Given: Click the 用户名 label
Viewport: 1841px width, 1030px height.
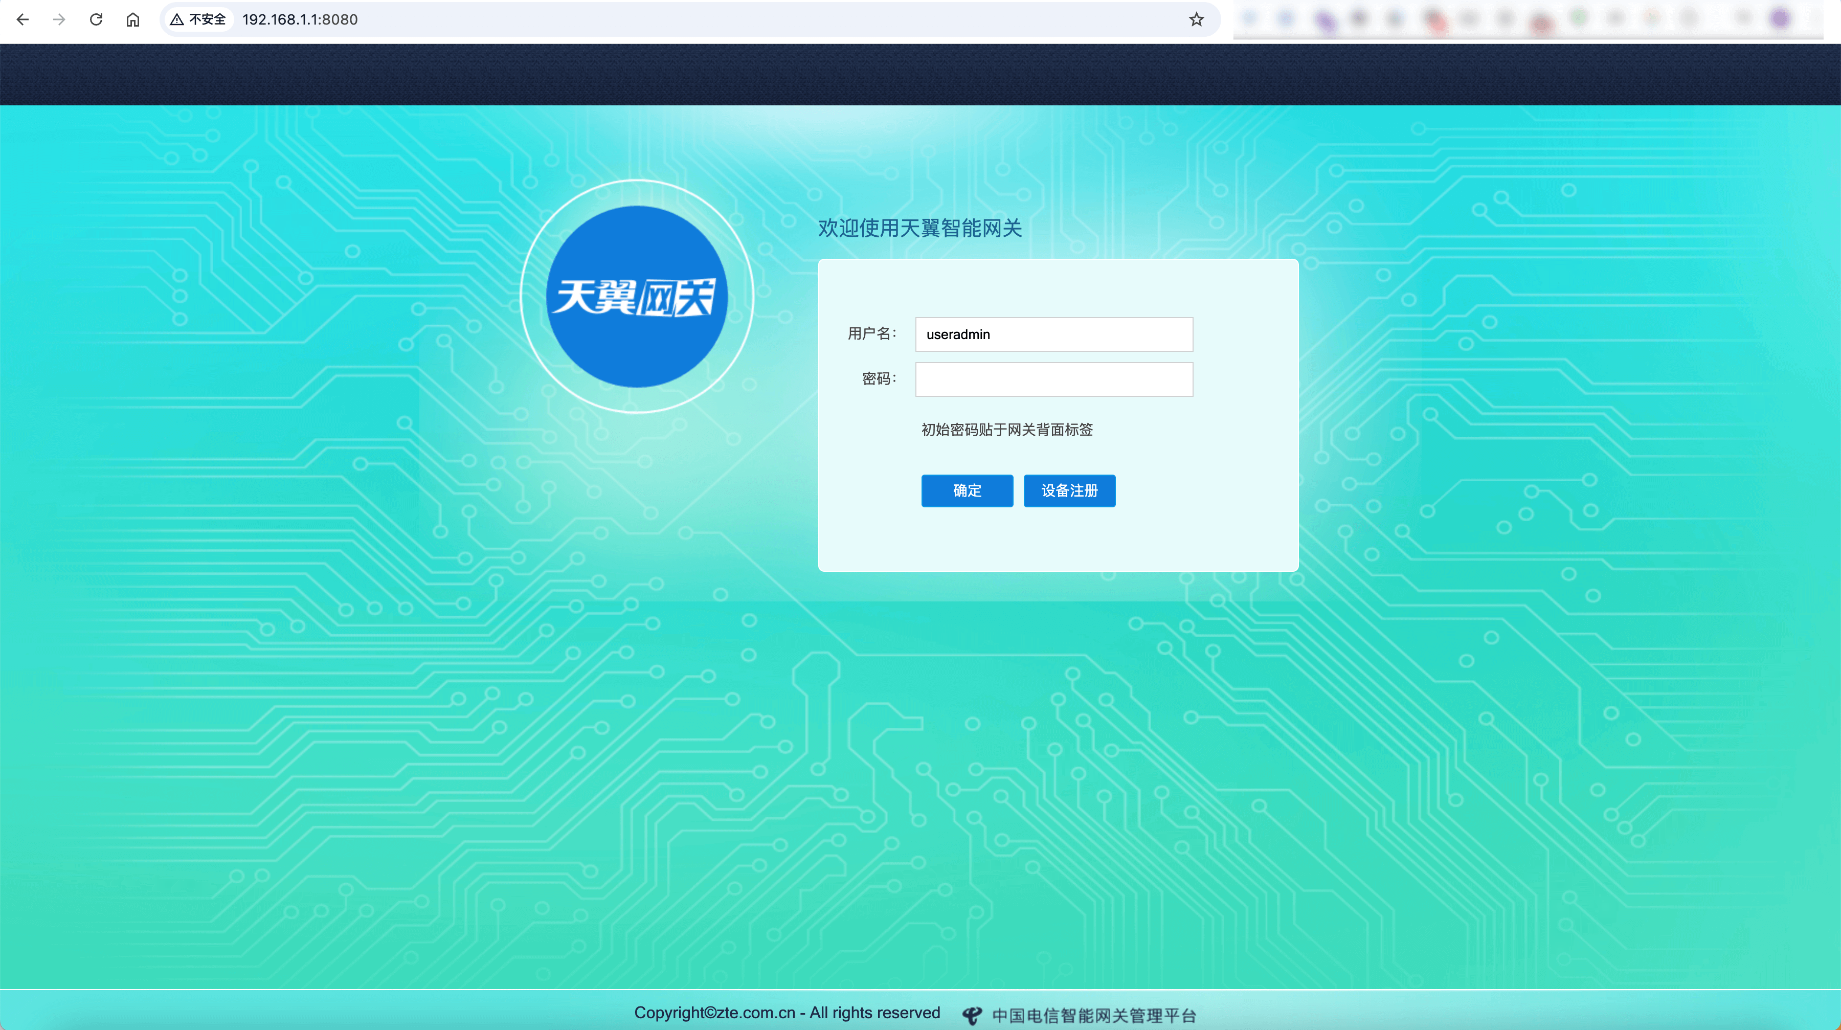Looking at the screenshot, I should point(871,334).
